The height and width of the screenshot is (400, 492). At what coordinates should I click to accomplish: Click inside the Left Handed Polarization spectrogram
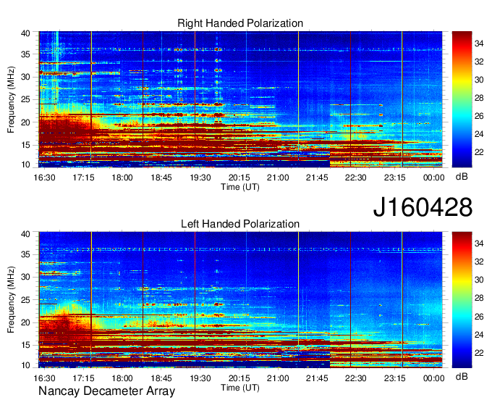(240, 300)
